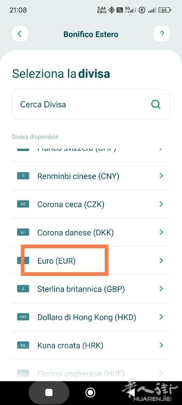Choose Kuna croata (HRK) entry
Viewport: 182px width, 405px height.
[x=91, y=345]
